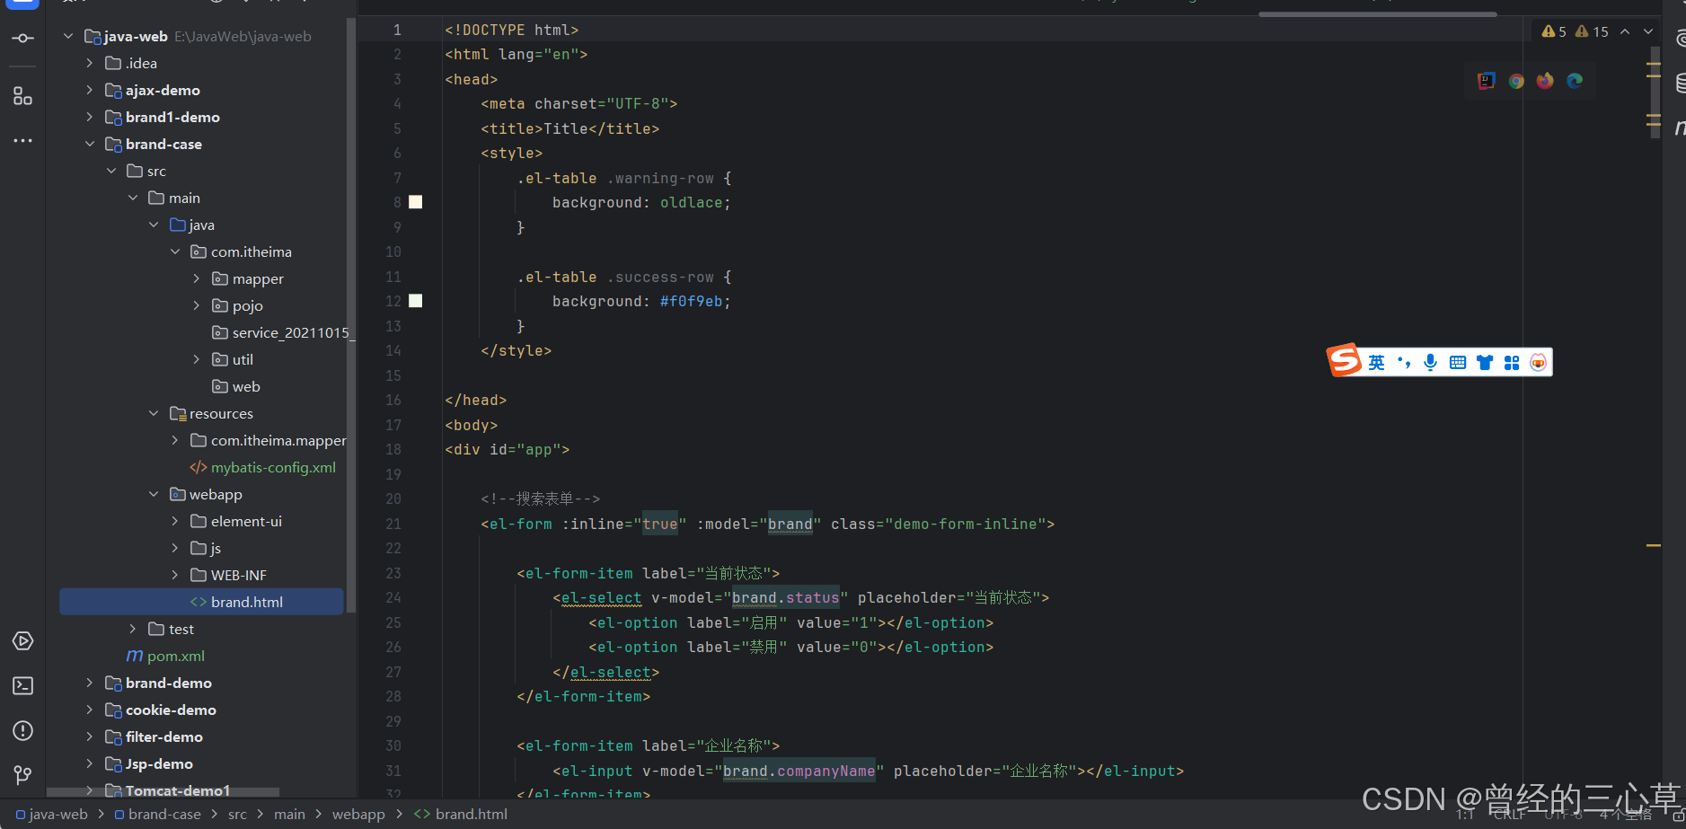Screen dimensions: 1686x829
Task: Expand the element-ui folder
Action: (x=176, y=521)
